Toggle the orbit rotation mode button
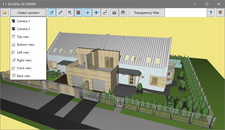225x130 pixels. coord(88,13)
